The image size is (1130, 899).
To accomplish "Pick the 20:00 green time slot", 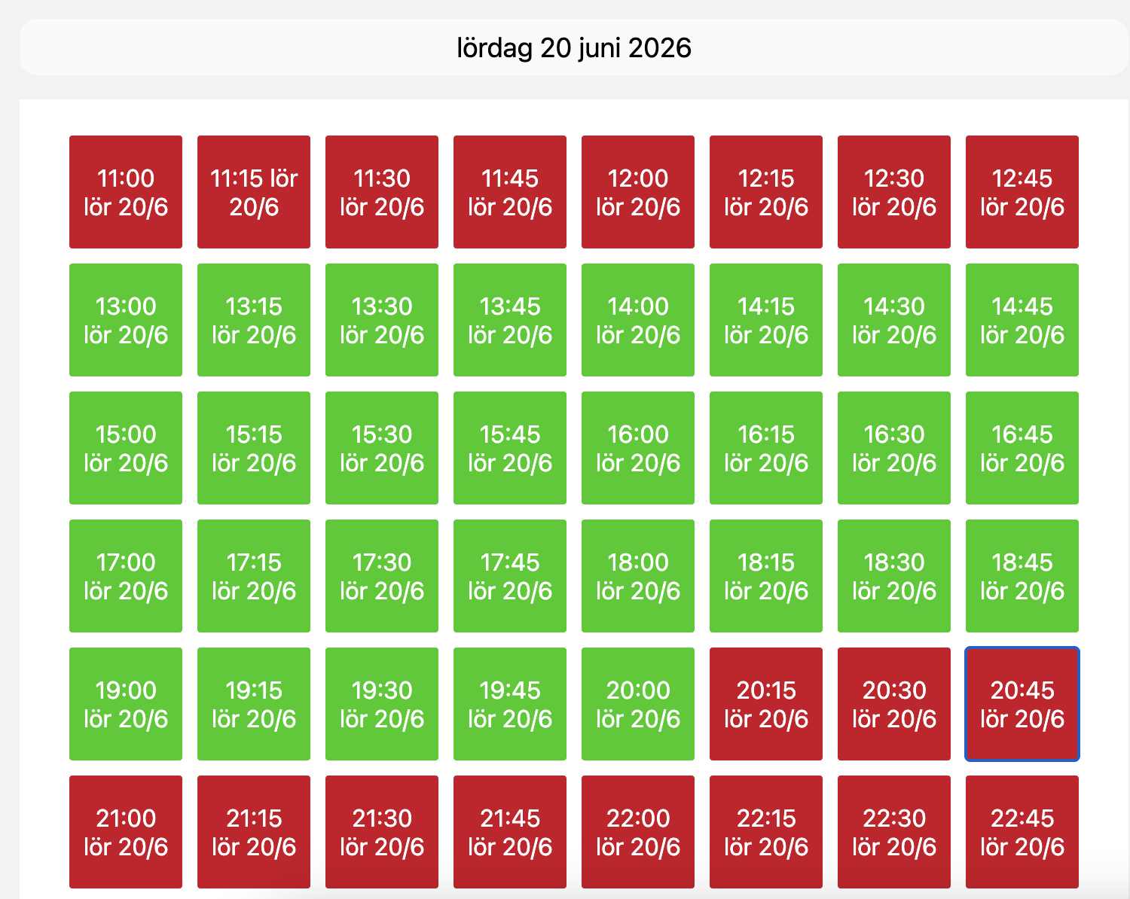I will [638, 704].
